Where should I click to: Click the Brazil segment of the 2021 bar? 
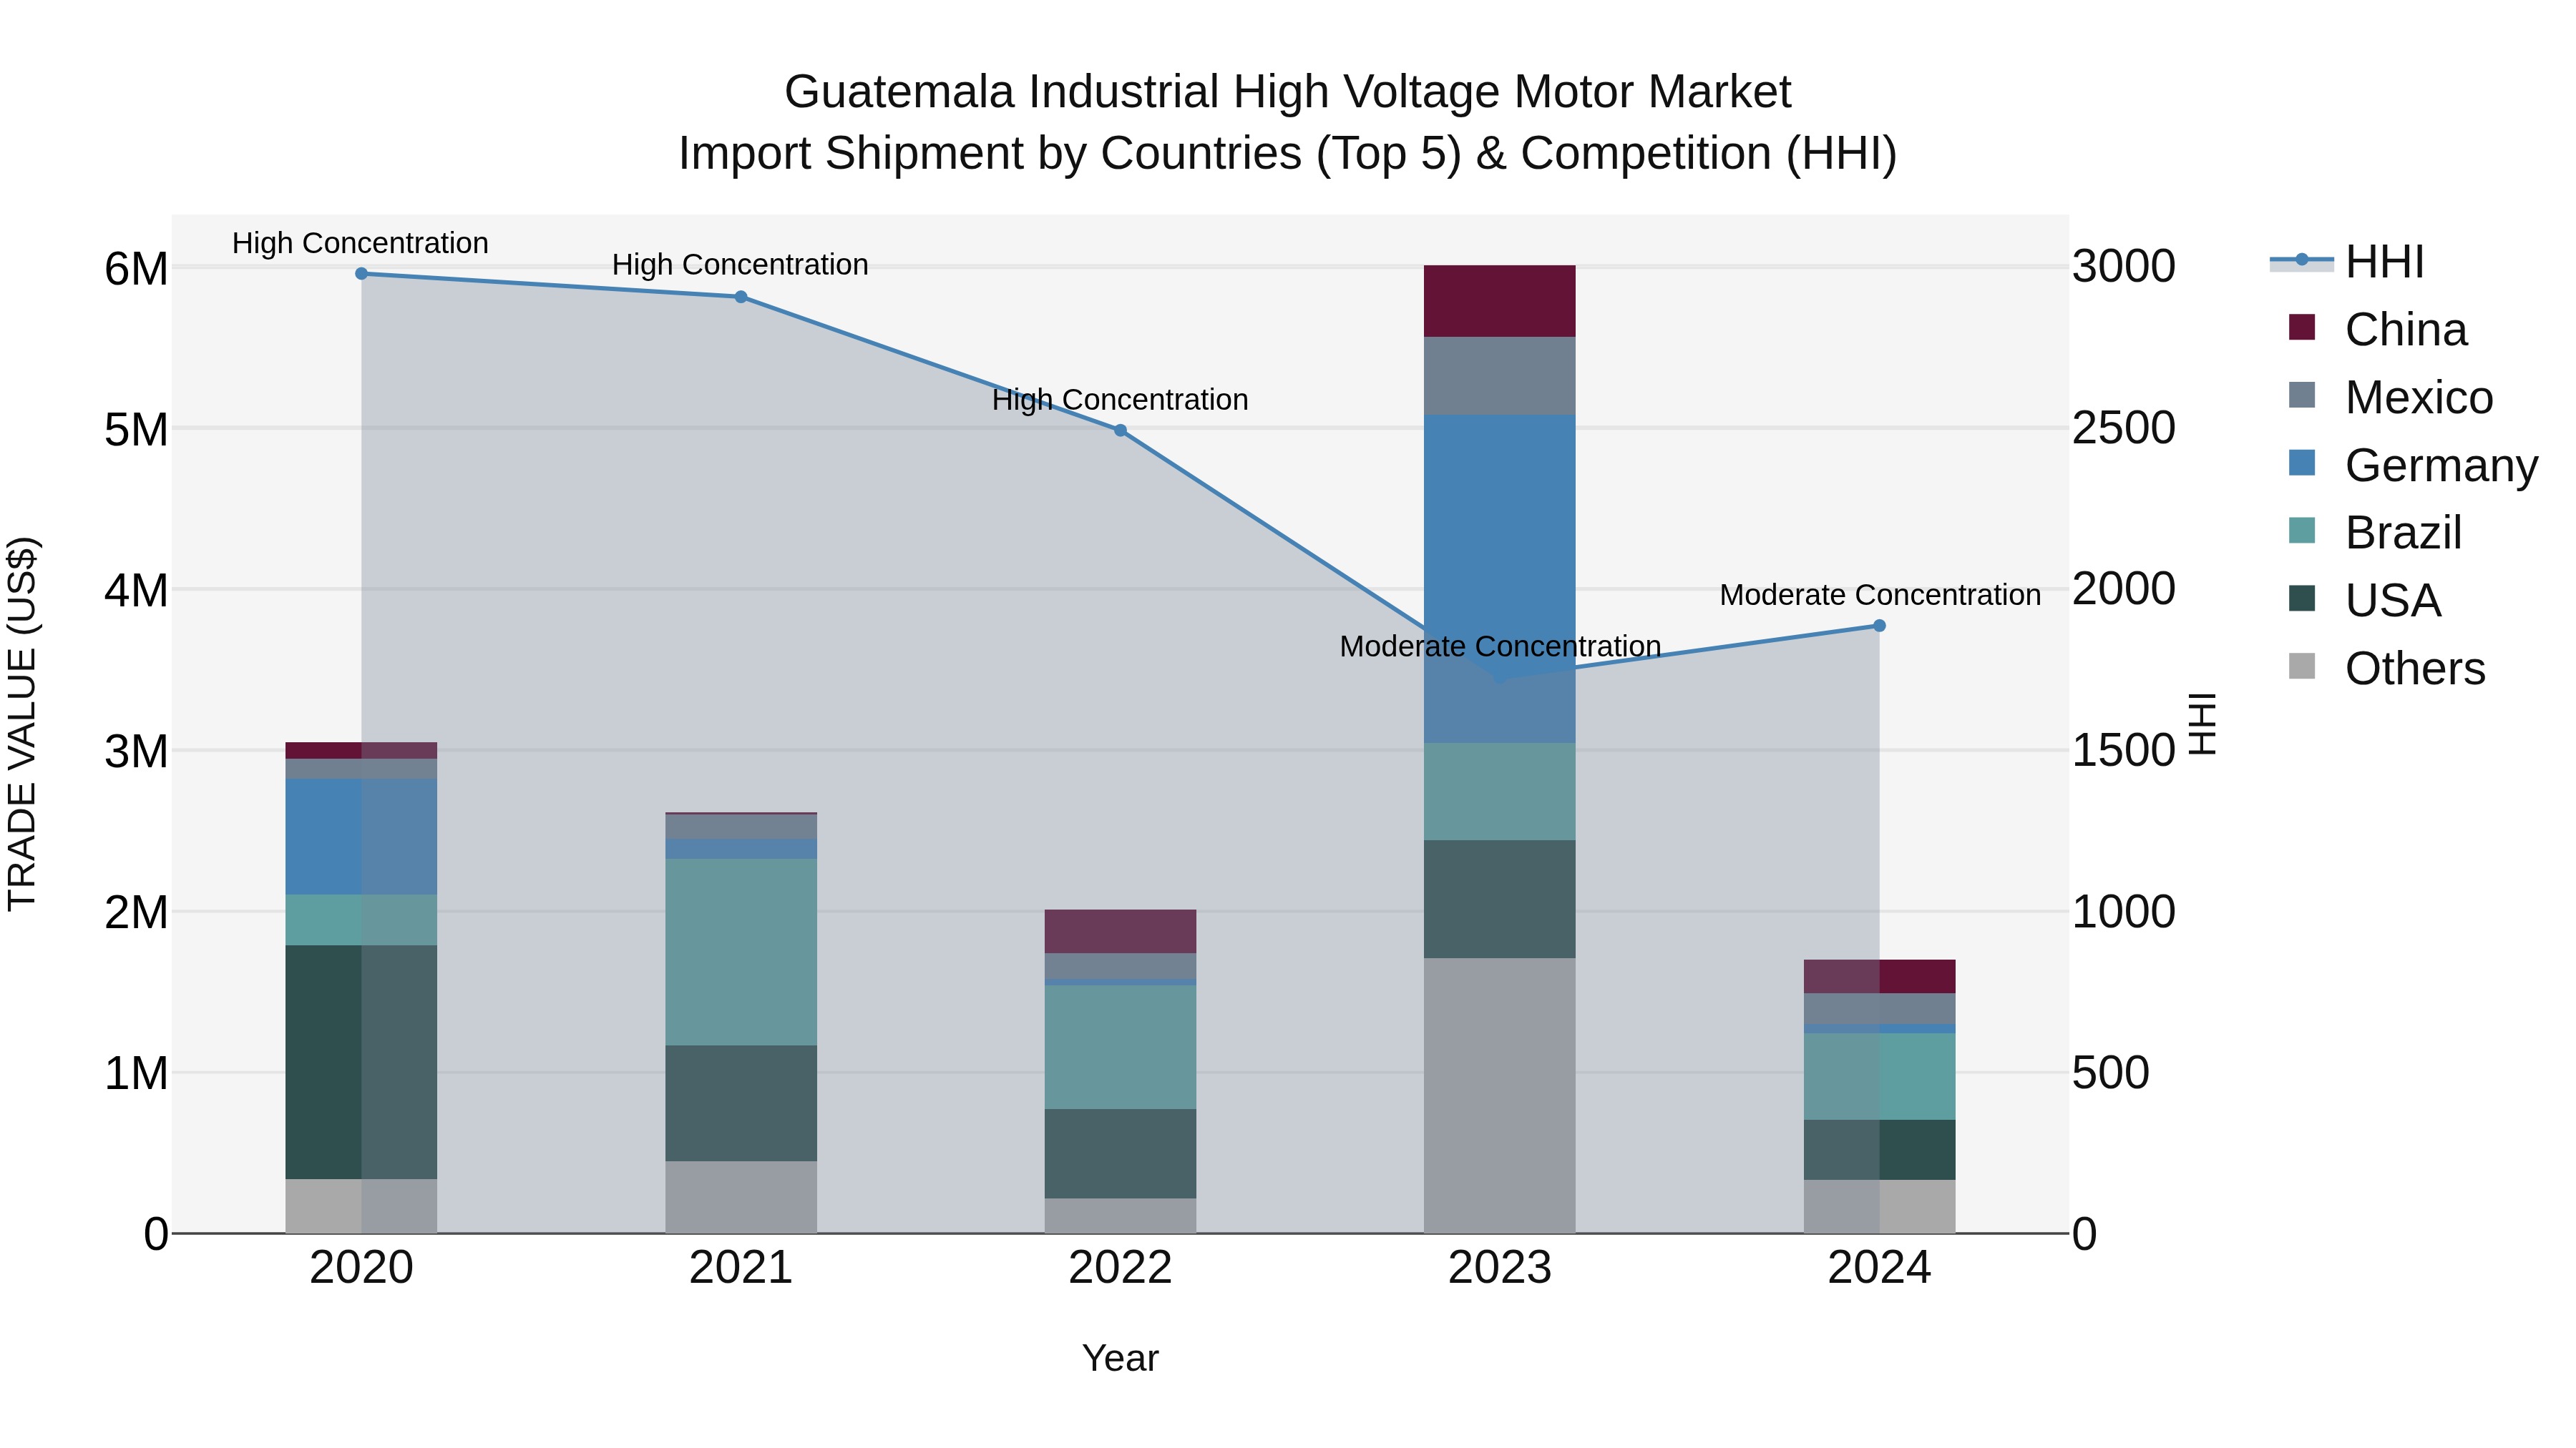[741, 951]
